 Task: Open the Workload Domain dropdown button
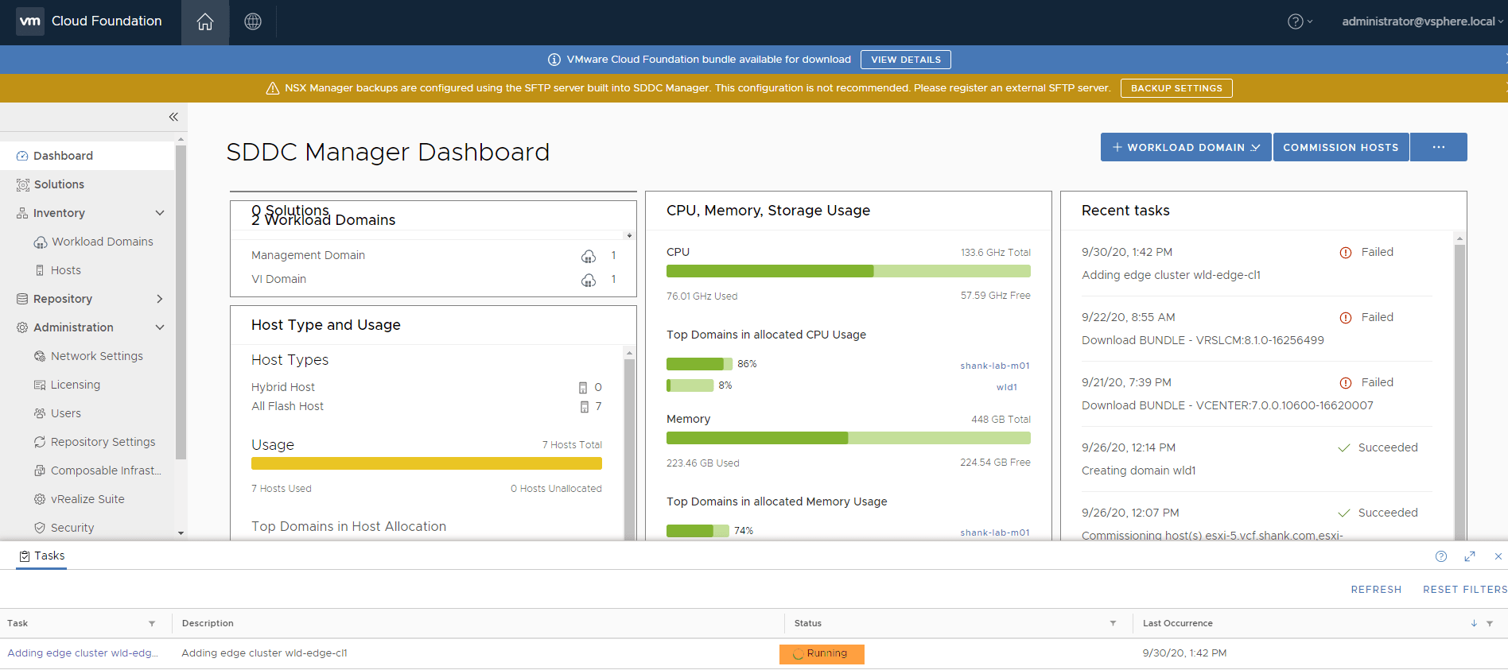[x=1186, y=147]
